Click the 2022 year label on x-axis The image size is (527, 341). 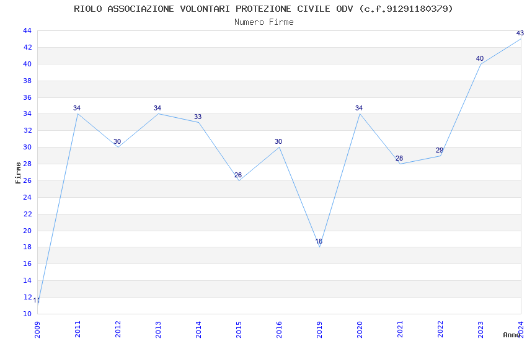(x=441, y=330)
